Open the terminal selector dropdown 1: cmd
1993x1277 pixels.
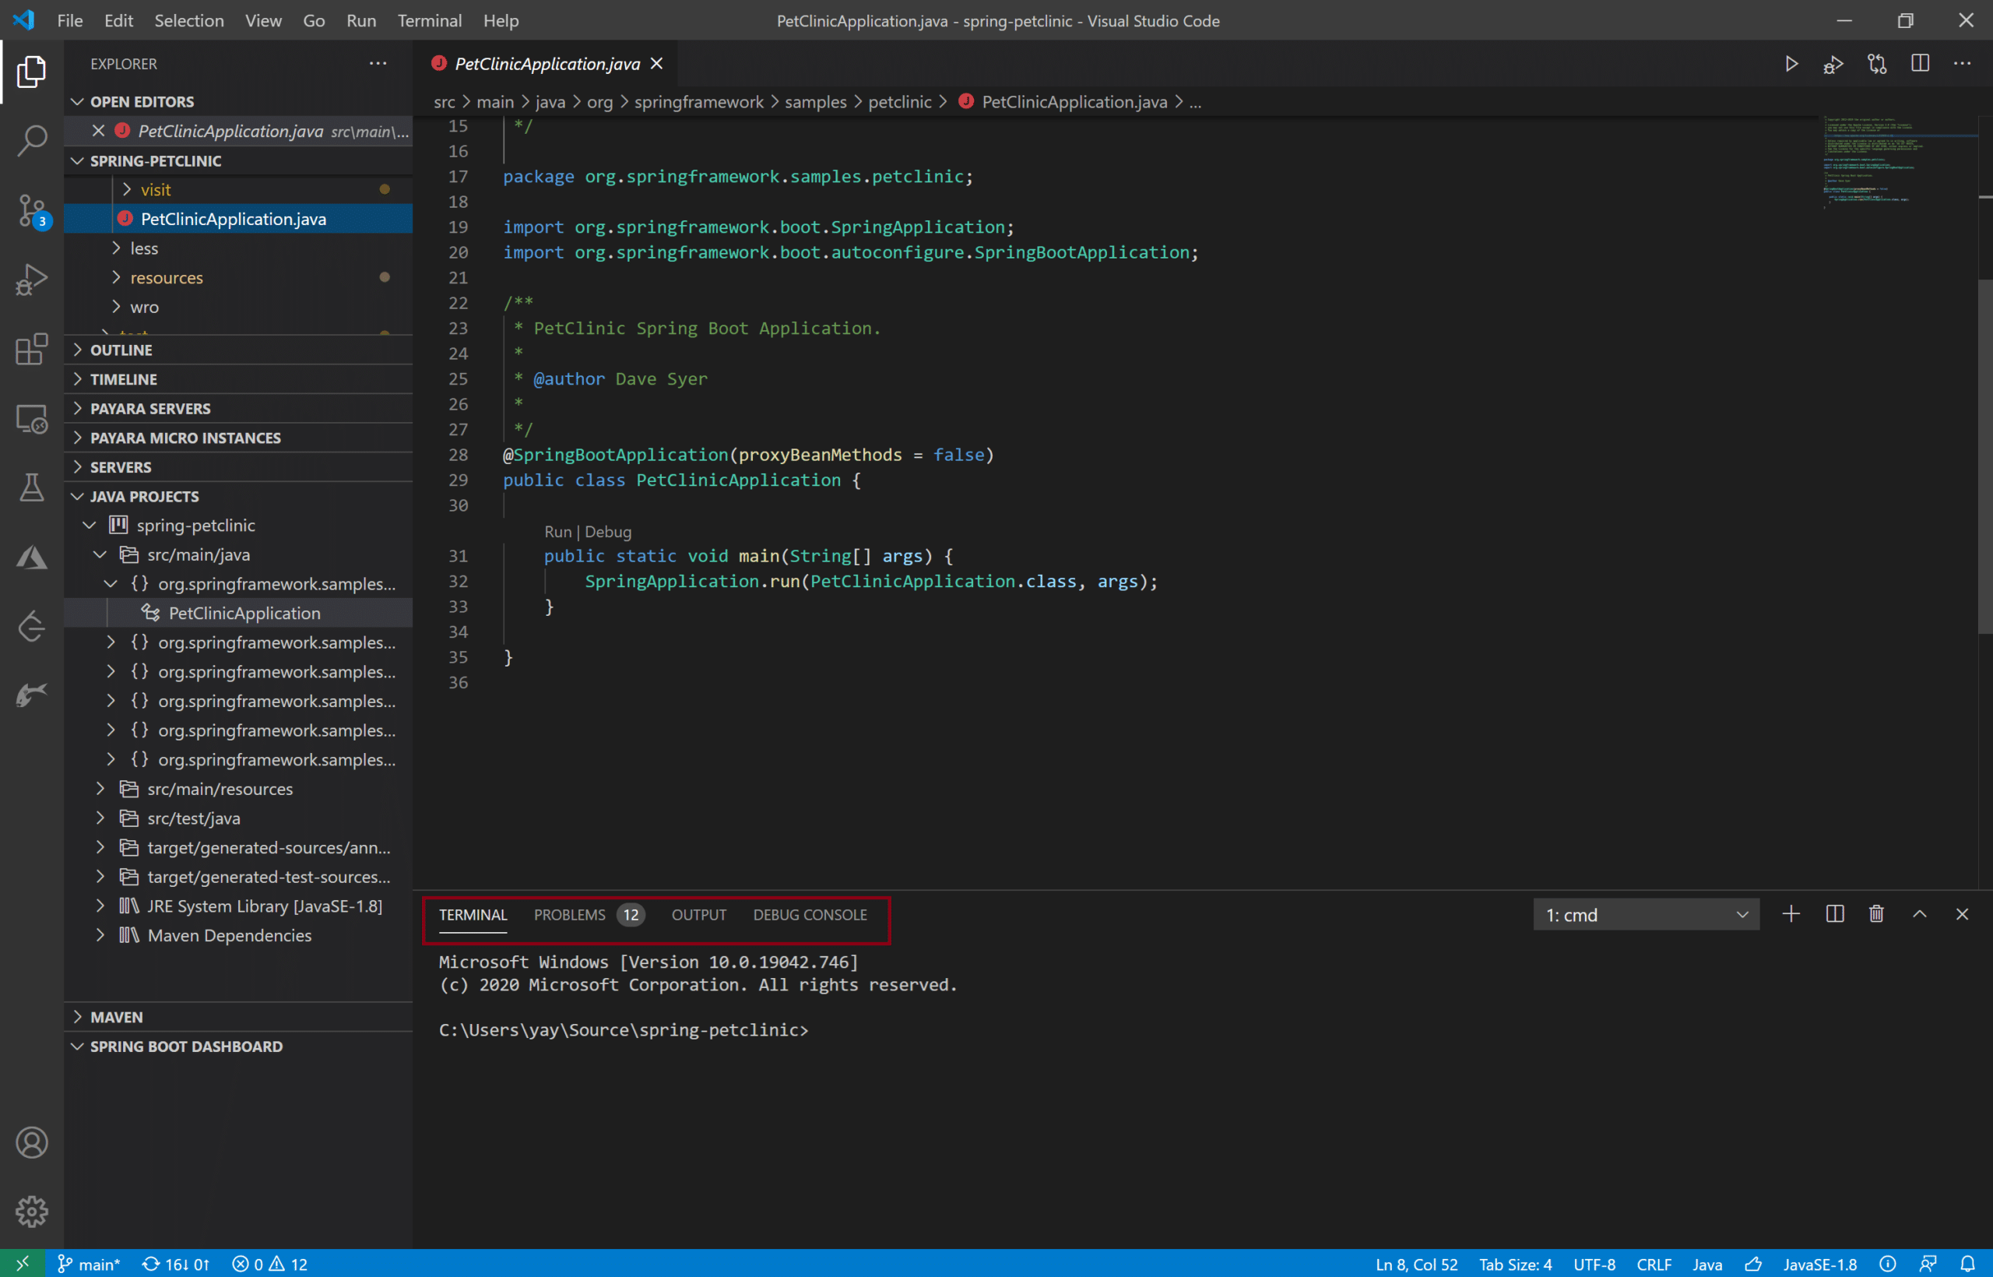pyautogui.click(x=1646, y=915)
